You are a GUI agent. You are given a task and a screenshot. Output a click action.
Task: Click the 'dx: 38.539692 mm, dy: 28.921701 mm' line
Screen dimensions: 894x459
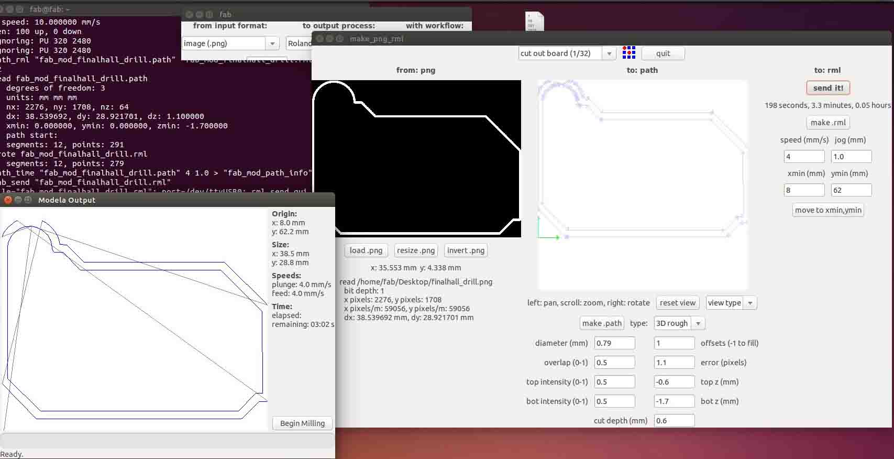point(409,318)
